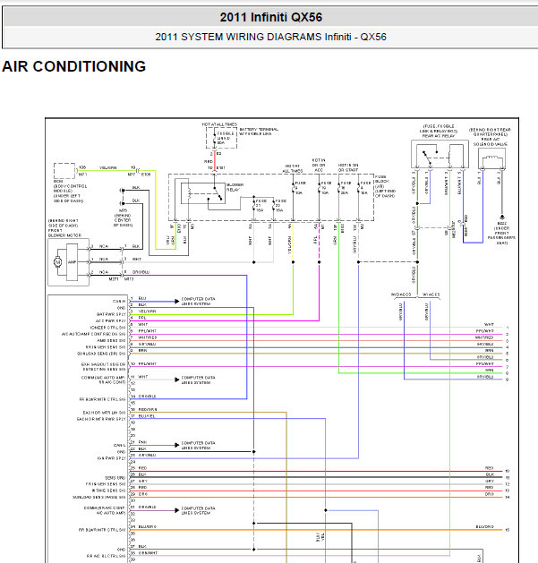Click the 'RED' wire label below the fusible link
This screenshot has width=538, height=563.
209,162
